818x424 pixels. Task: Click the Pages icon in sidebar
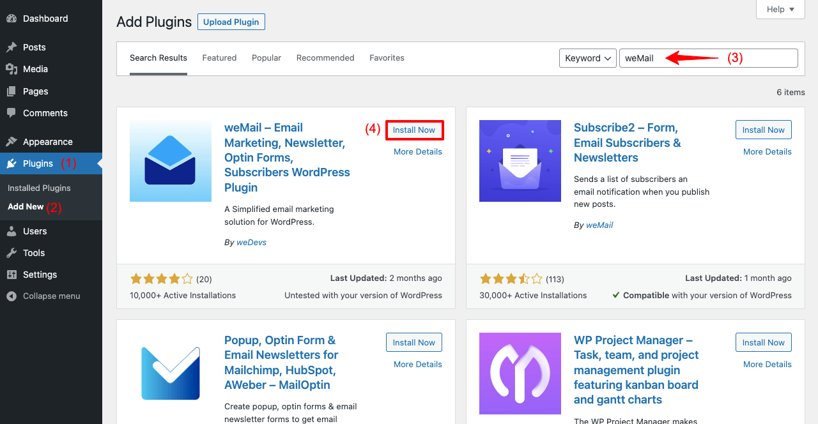(x=12, y=91)
